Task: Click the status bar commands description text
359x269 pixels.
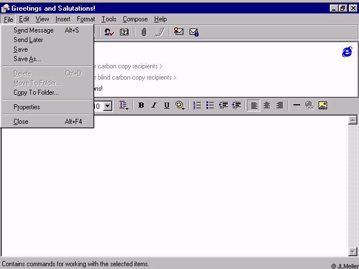Action: point(75,264)
